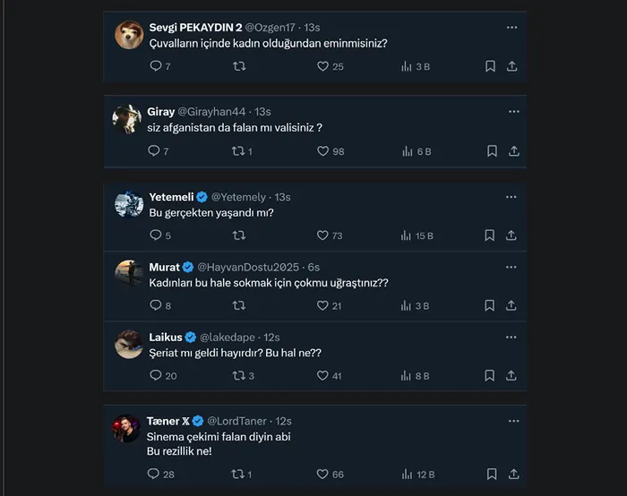
Task: Bookmark Murat's tweet
Action: click(491, 305)
